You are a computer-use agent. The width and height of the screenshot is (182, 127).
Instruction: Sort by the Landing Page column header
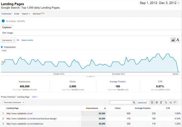tap(12, 108)
